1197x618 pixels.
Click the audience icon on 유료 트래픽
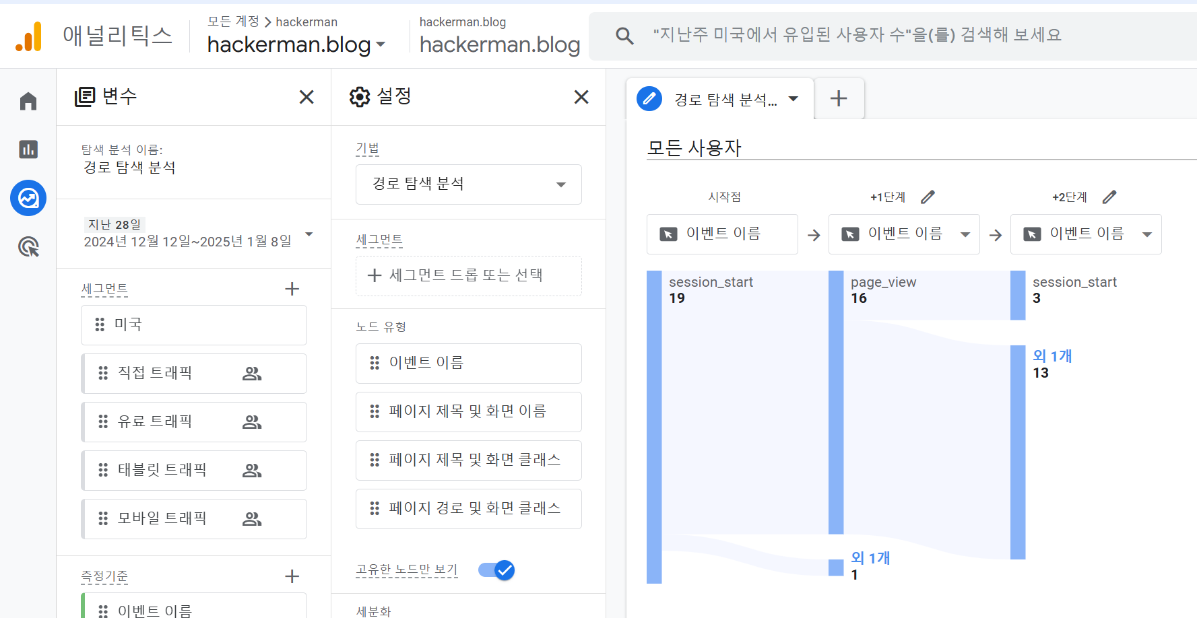tap(252, 422)
